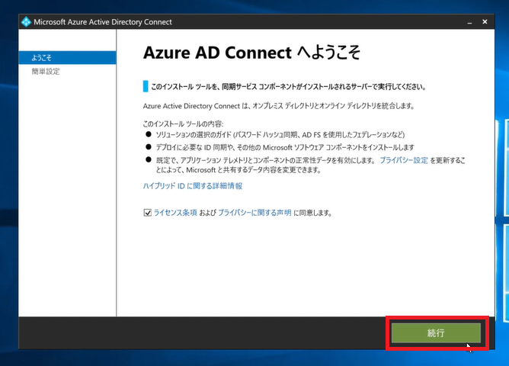Click the title text Microsoft Azure Active Directory Connect
Screen dimensions: 509x366
[103, 22]
